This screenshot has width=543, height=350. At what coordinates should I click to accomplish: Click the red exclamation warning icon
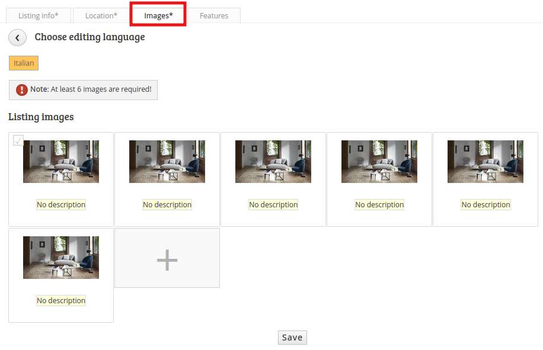21,90
